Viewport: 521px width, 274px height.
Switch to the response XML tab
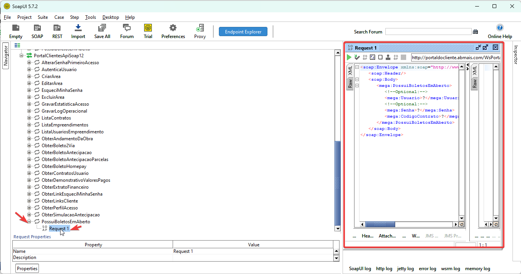[x=475, y=70]
